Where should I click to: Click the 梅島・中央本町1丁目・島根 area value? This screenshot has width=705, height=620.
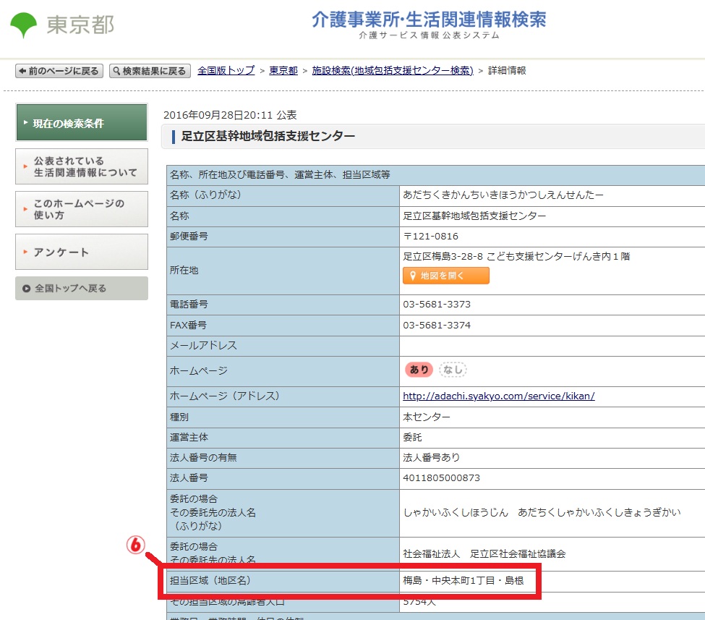point(463,581)
